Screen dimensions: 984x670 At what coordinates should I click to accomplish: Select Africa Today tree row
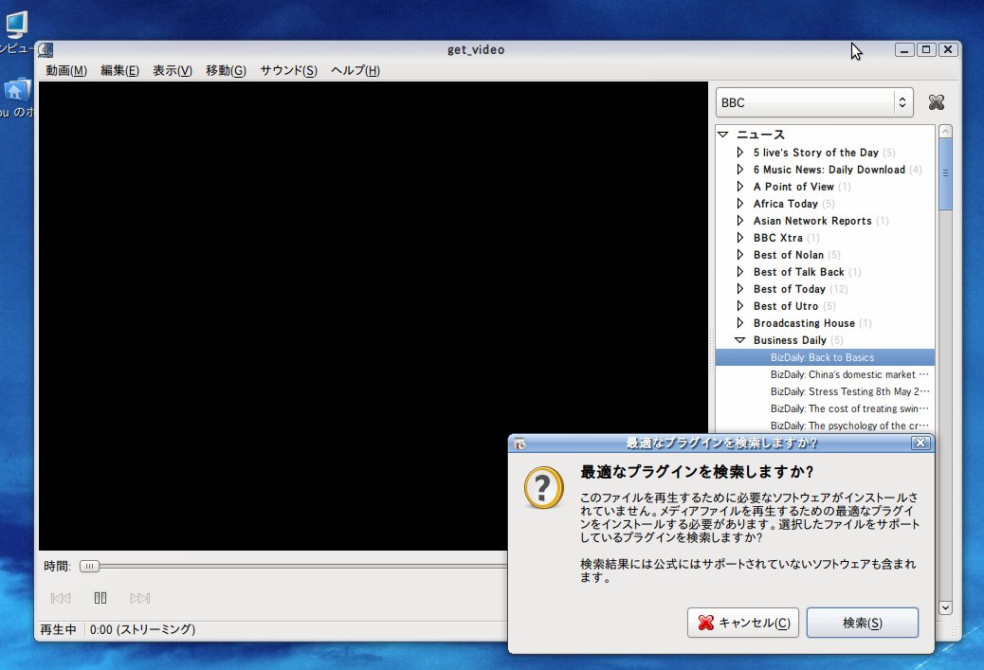(826, 203)
